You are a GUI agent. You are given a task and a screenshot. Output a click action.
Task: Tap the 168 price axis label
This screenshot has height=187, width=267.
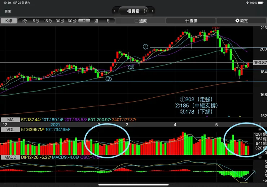point(263,94)
